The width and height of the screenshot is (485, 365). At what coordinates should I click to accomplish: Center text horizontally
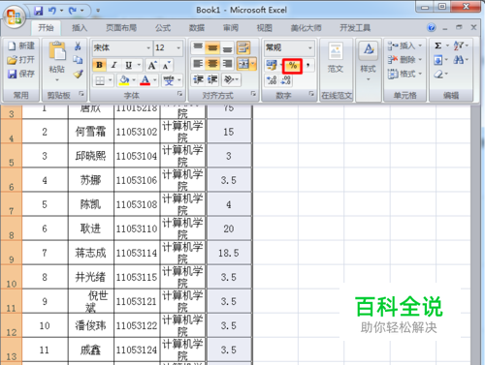[212, 64]
